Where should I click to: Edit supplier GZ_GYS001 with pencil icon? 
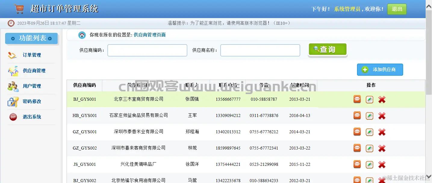tap(369, 132)
